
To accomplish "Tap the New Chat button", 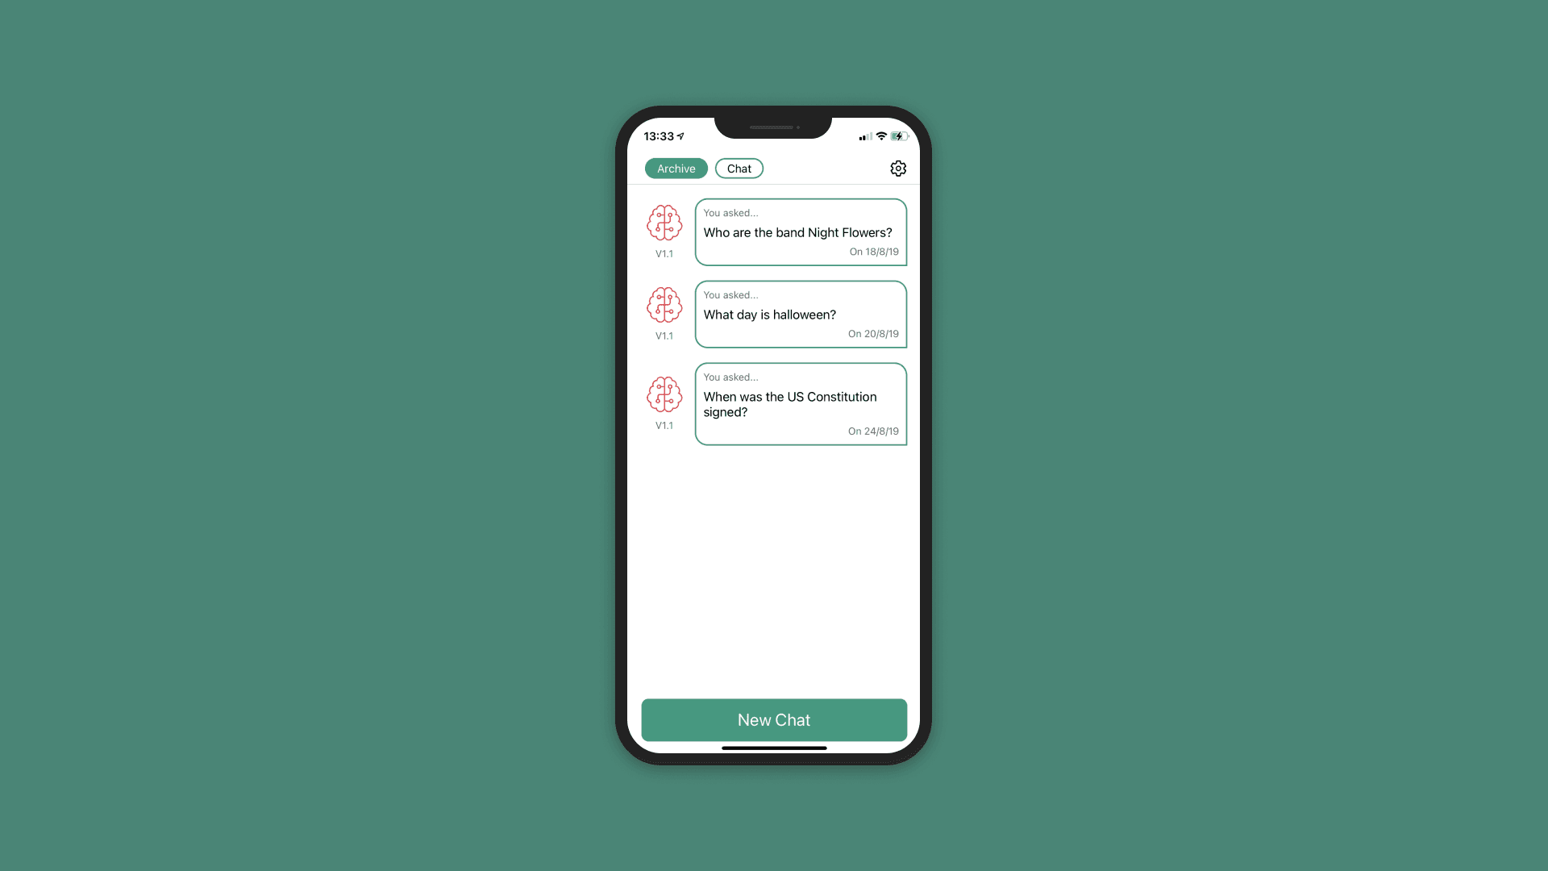I will pos(773,719).
